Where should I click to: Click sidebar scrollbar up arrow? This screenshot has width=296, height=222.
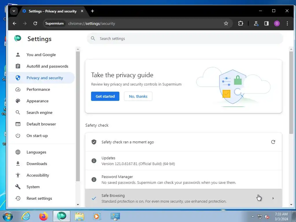pos(78,49)
